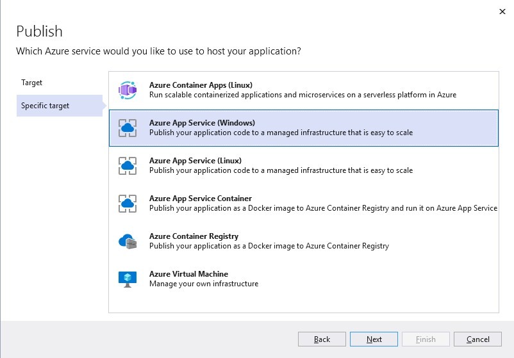Image resolution: width=514 pixels, height=358 pixels.
Task: Click the Azure Container Registry icon
Action: [128, 241]
